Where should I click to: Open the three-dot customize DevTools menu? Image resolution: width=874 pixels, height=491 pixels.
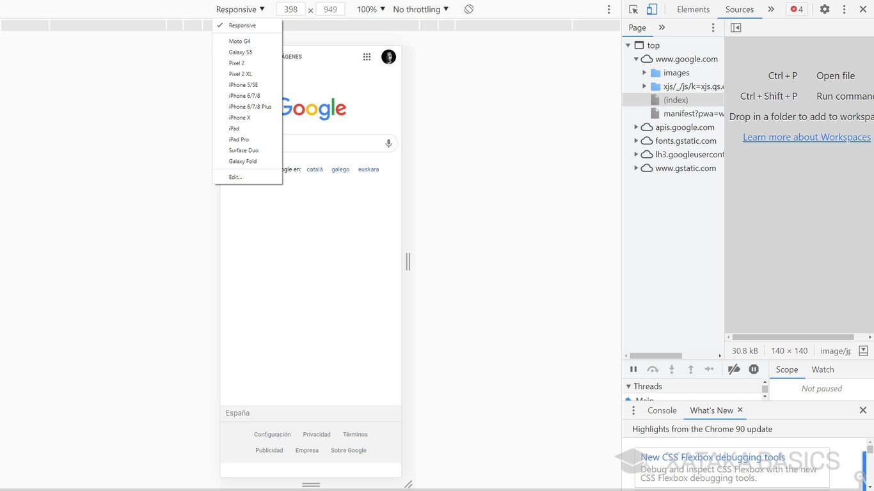[844, 9]
